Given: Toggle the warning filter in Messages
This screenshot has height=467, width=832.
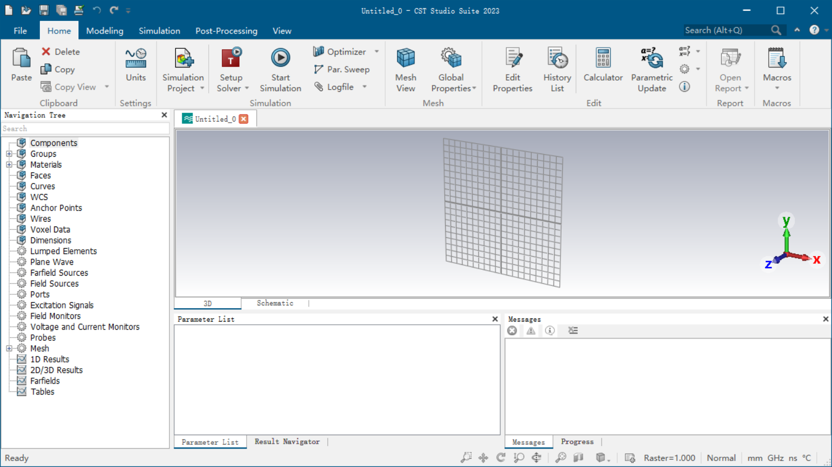Looking at the screenshot, I should pos(531,330).
